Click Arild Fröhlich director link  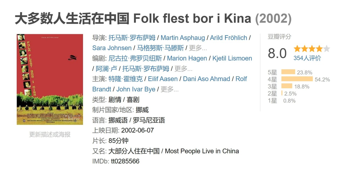[x=229, y=38]
